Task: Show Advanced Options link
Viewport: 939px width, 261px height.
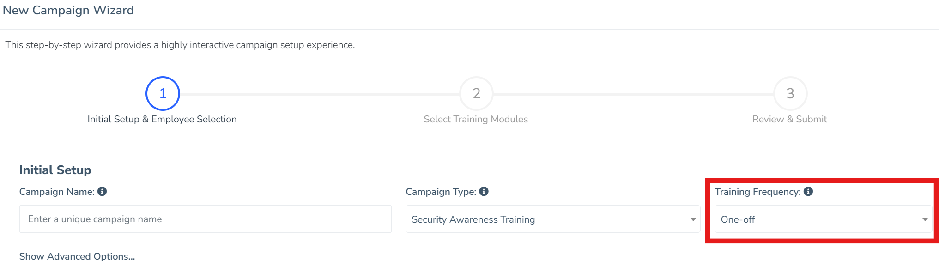Action: [x=77, y=256]
